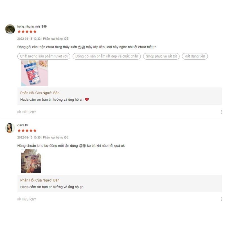Select tag 'Rất đáng tiền'

pyautogui.click(x=195, y=56)
